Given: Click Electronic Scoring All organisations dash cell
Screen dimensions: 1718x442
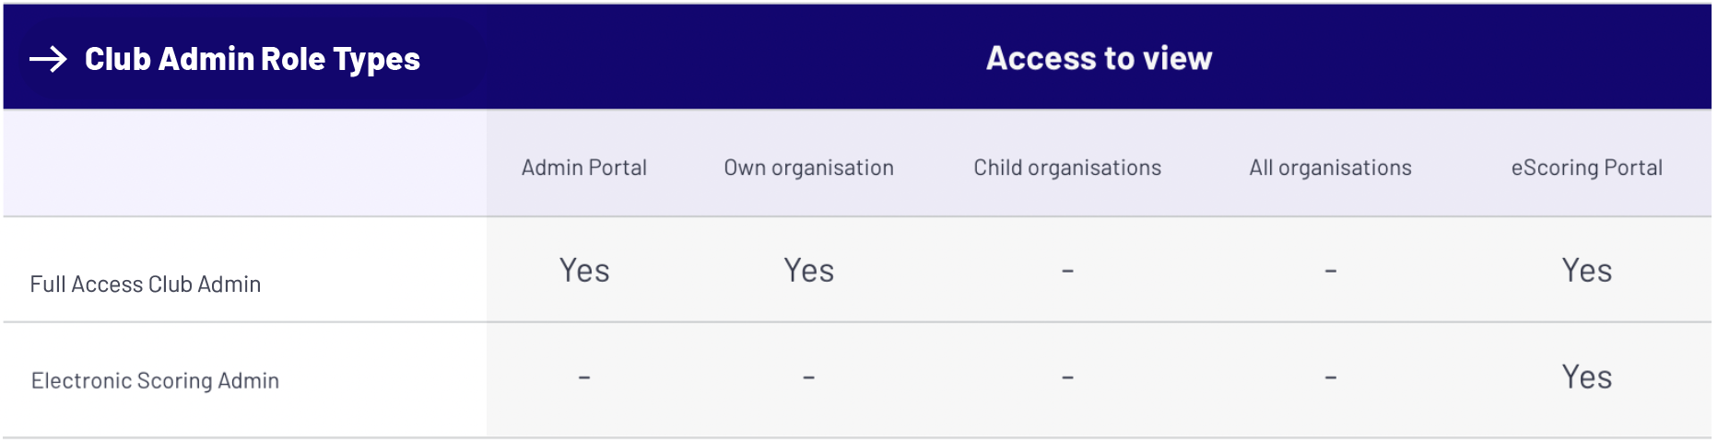Looking at the screenshot, I should click(1330, 378).
